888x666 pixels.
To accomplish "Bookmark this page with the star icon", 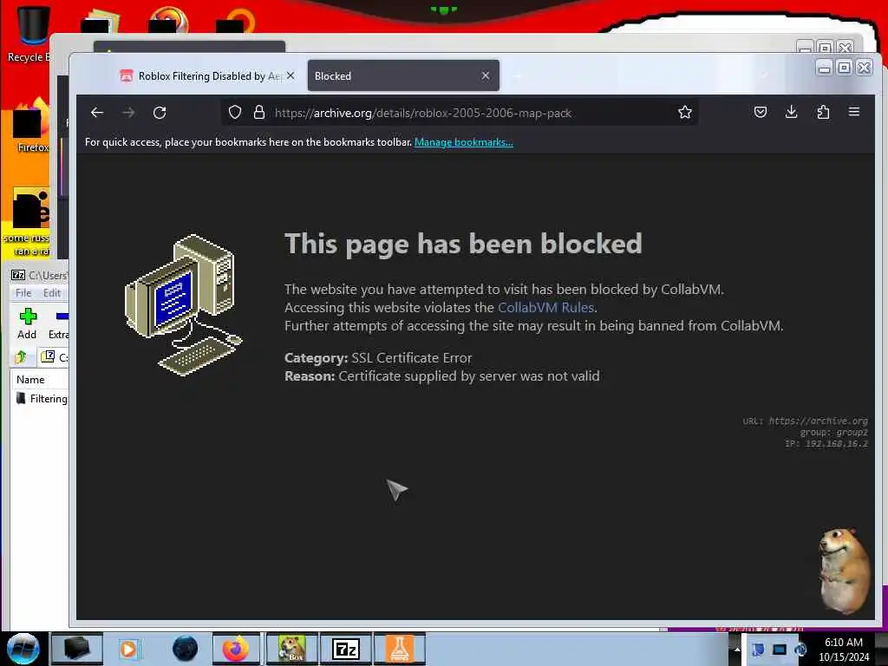I will [x=685, y=112].
